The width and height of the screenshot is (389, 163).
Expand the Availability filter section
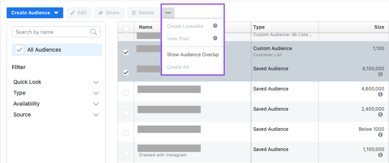[96, 104]
